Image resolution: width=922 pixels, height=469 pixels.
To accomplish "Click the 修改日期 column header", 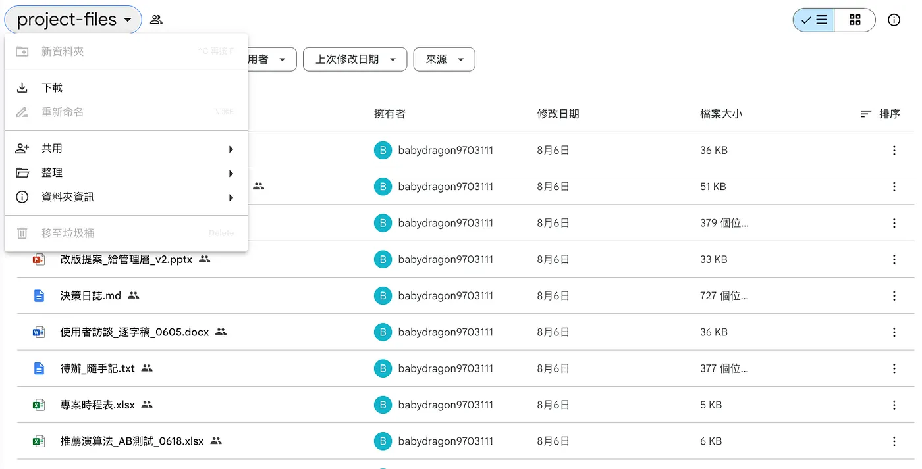I will point(558,114).
